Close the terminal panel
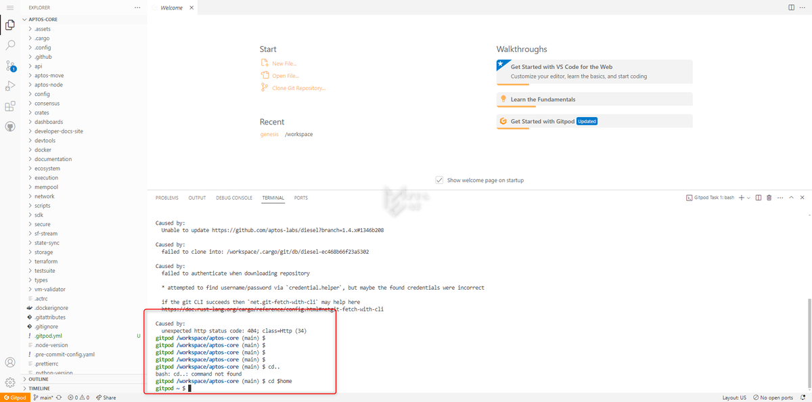The width and height of the screenshot is (812, 402). point(803,198)
